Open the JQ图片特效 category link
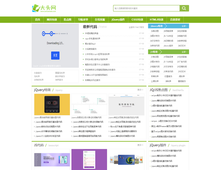The height and width of the screenshot is (170, 221). point(155,36)
